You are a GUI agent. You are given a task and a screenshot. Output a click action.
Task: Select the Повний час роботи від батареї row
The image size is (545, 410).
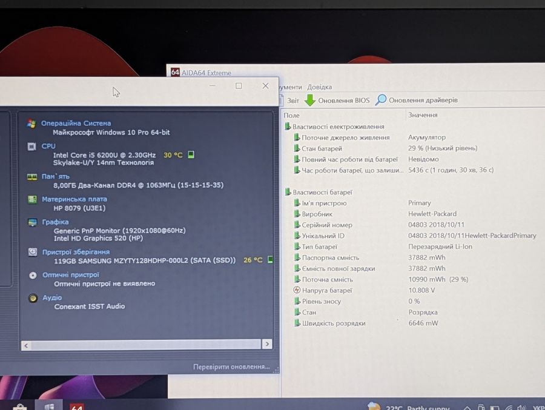414,159
